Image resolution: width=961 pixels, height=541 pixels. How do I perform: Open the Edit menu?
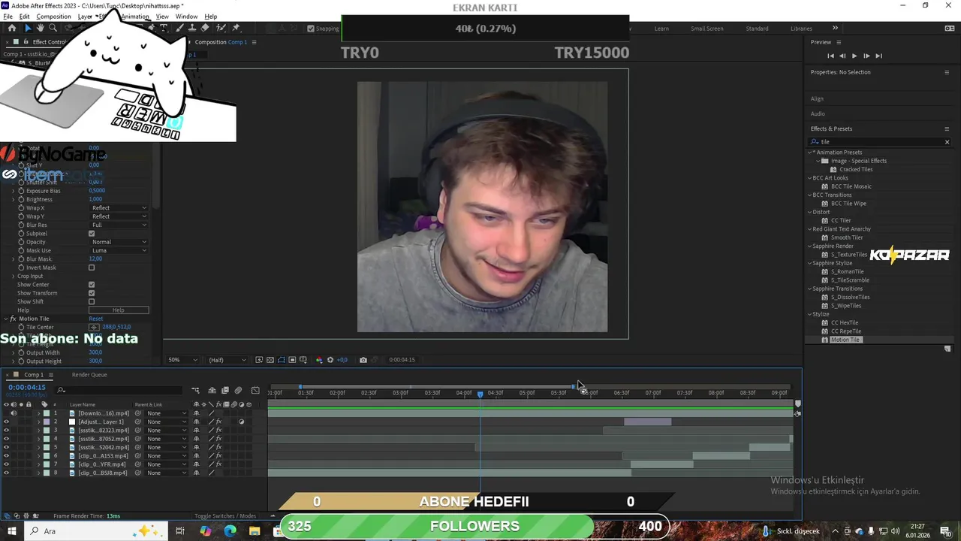25,17
